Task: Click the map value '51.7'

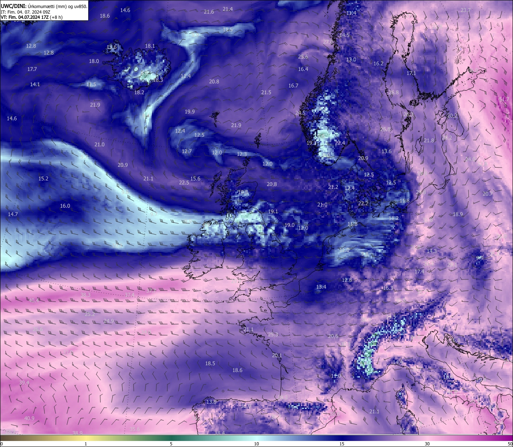Action: [504, 99]
